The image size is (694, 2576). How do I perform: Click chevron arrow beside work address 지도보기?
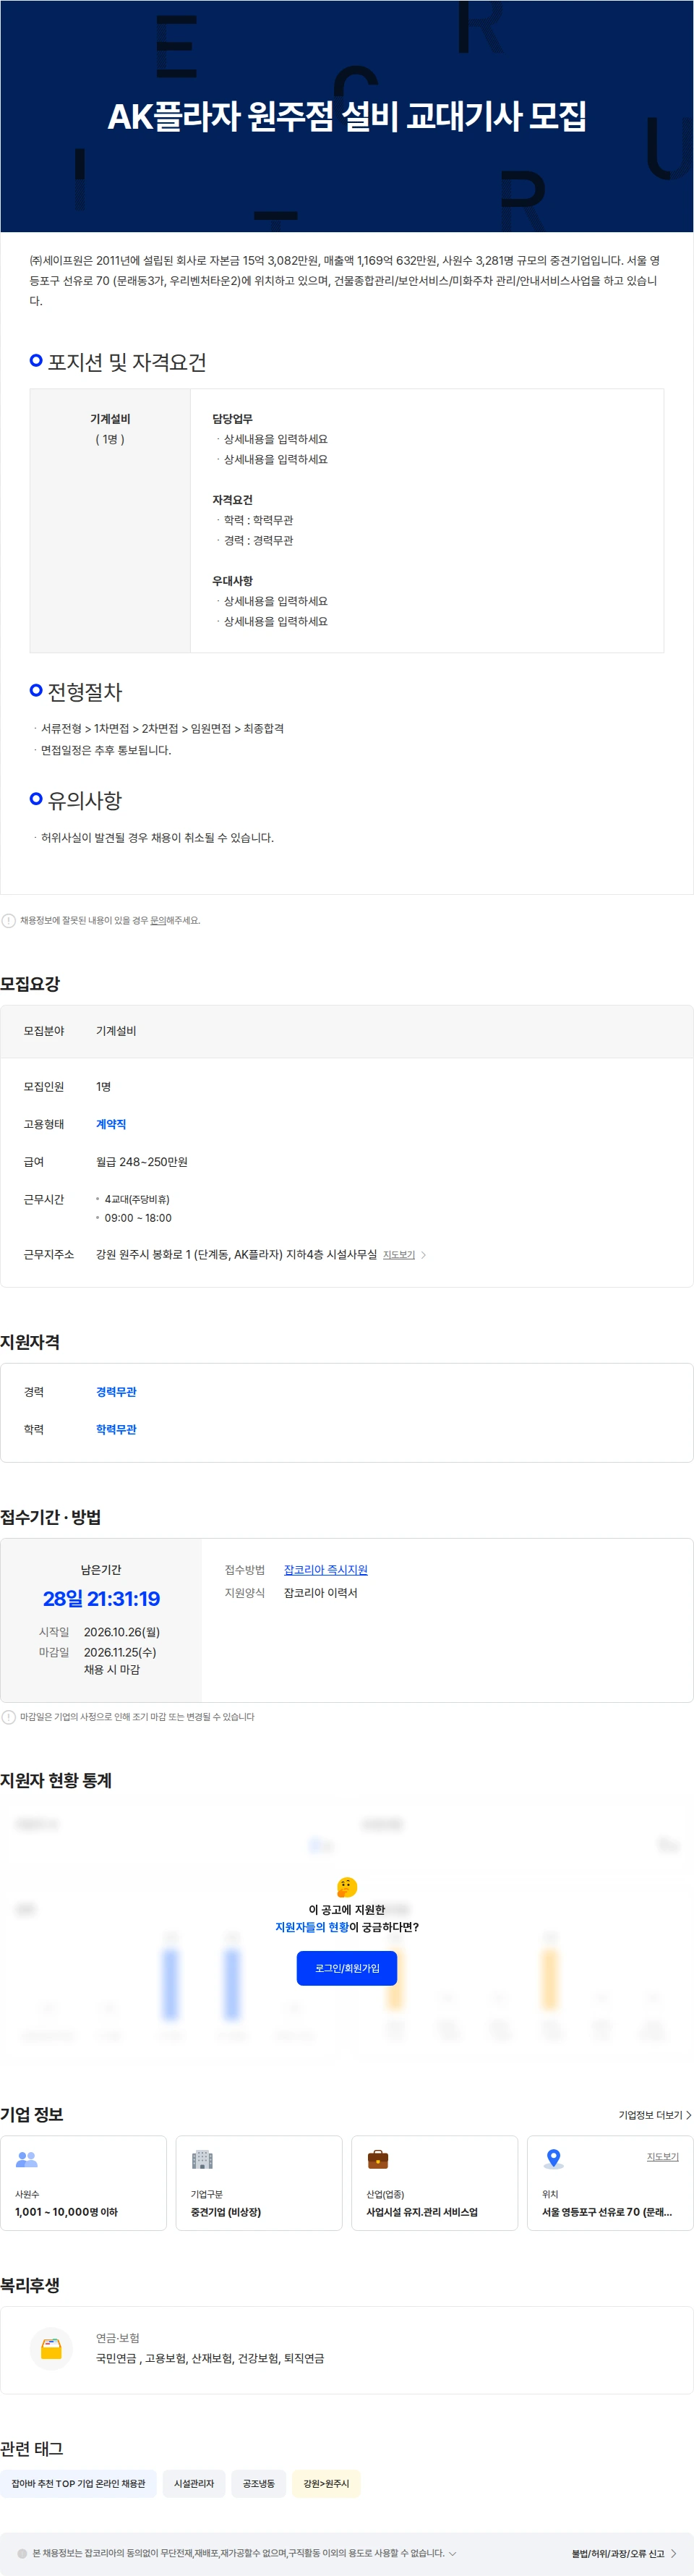coord(424,1255)
